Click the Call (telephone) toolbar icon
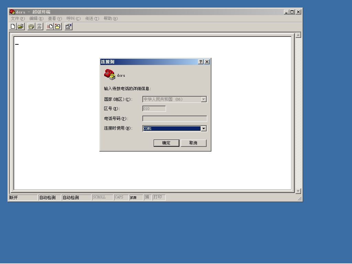The height and width of the screenshot is (264, 352). (x=31, y=26)
